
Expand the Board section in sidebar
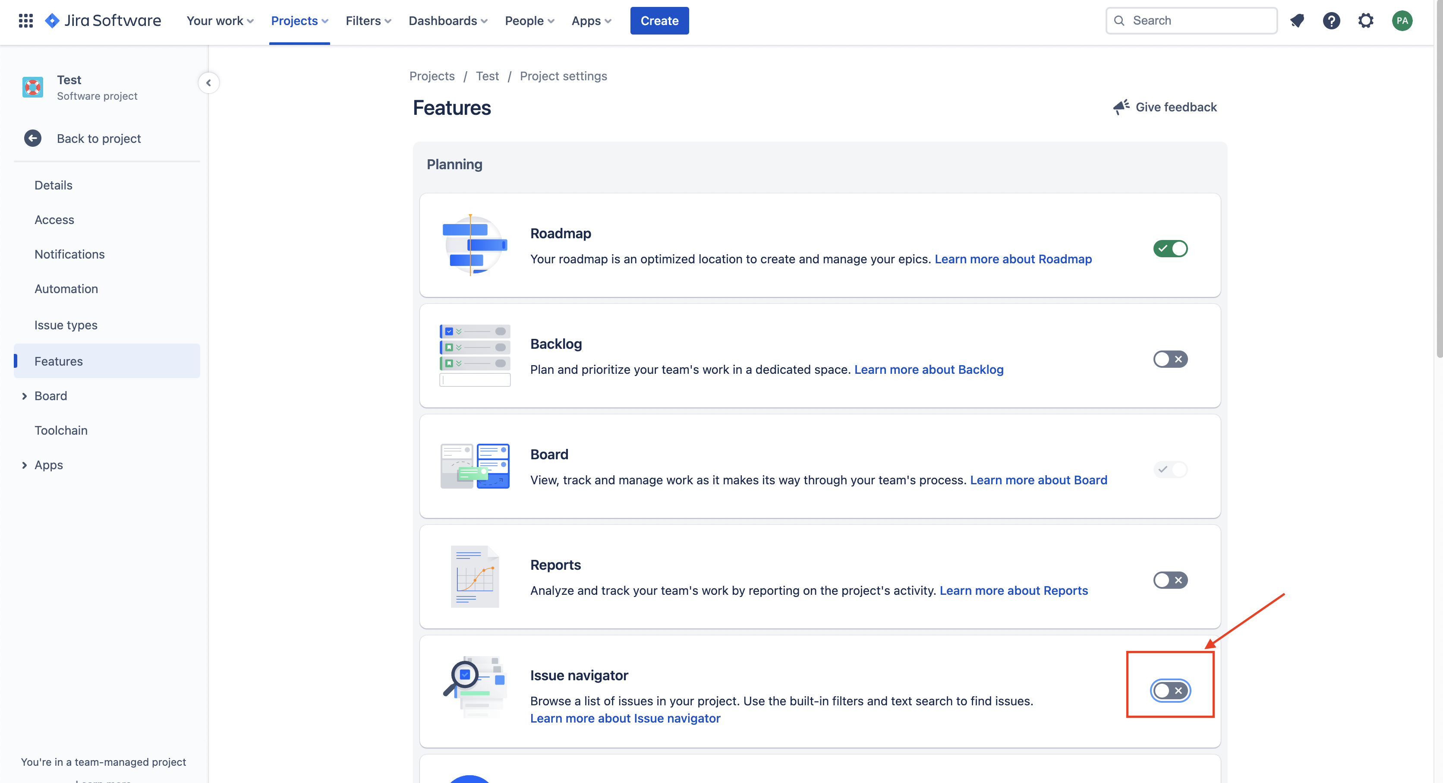pos(25,396)
